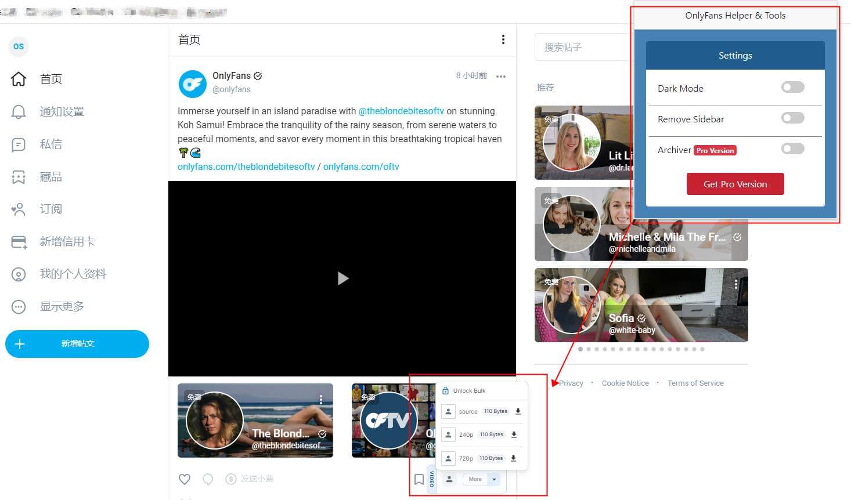Like the post with heart icon

coord(185,479)
